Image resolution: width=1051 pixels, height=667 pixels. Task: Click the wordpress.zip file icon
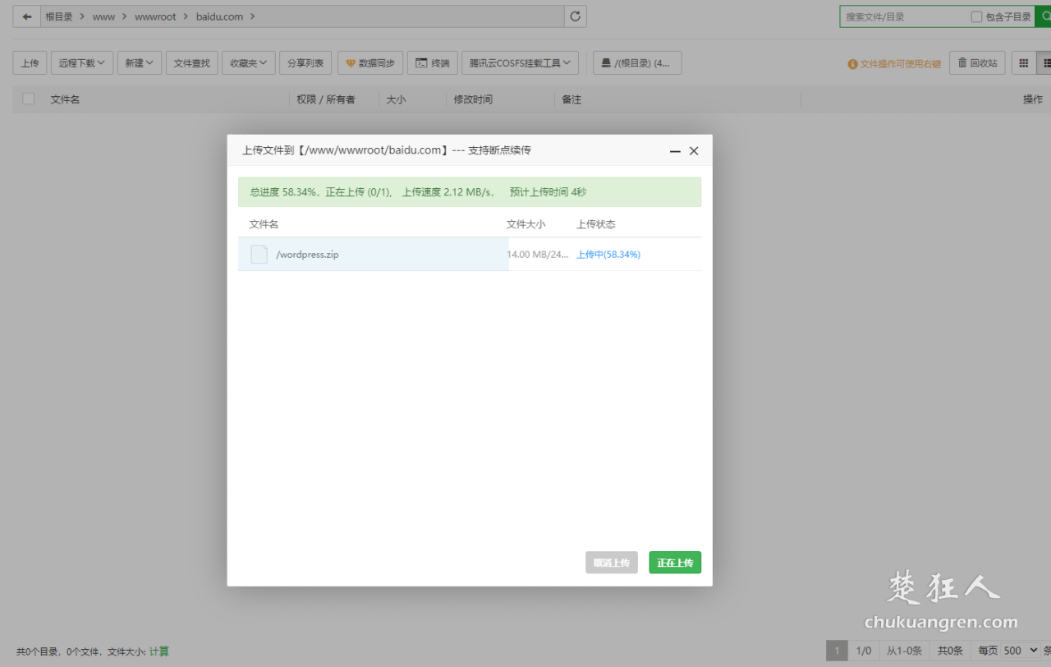pyautogui.click(x=259, y=255)
